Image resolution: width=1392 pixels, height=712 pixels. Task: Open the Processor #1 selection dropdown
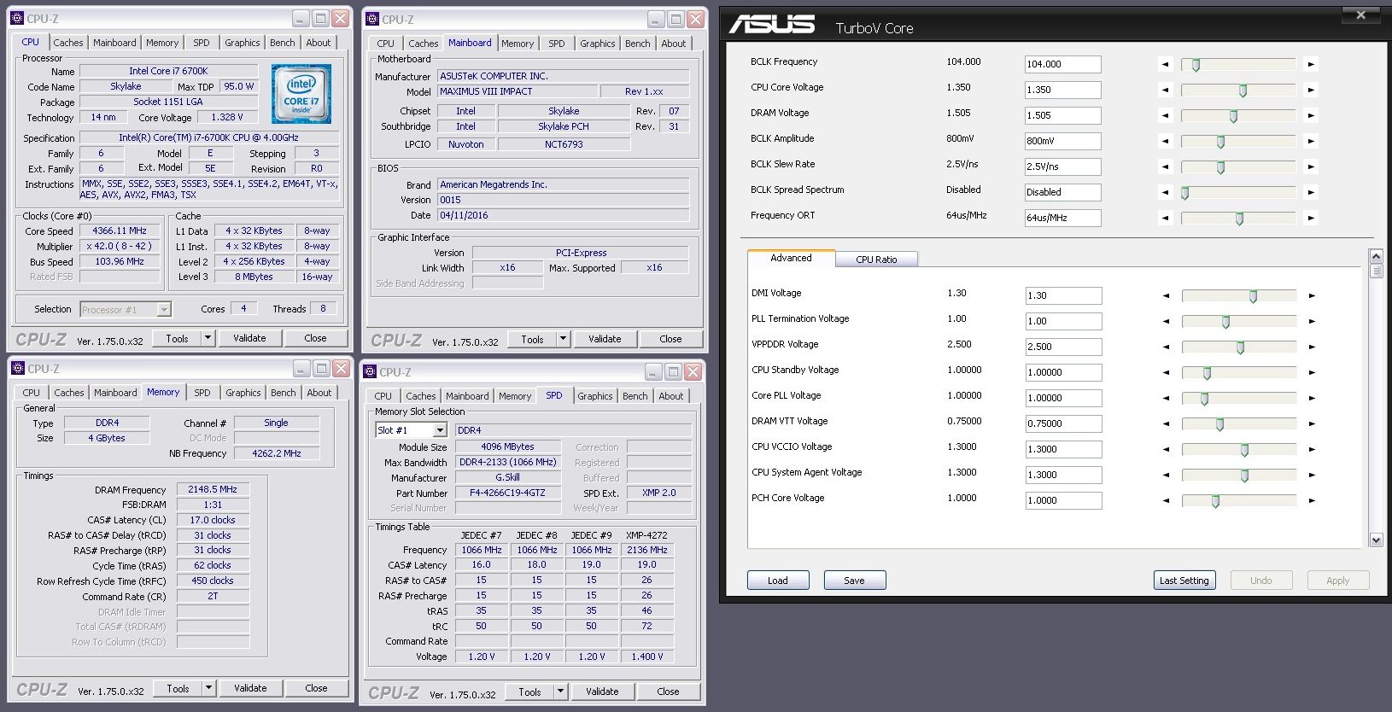click(163, 310)
